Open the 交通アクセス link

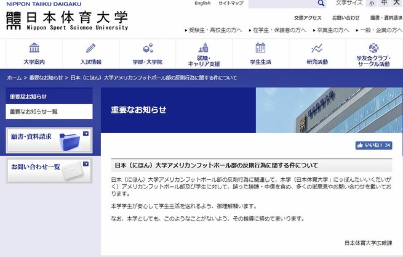pos(308,18)
